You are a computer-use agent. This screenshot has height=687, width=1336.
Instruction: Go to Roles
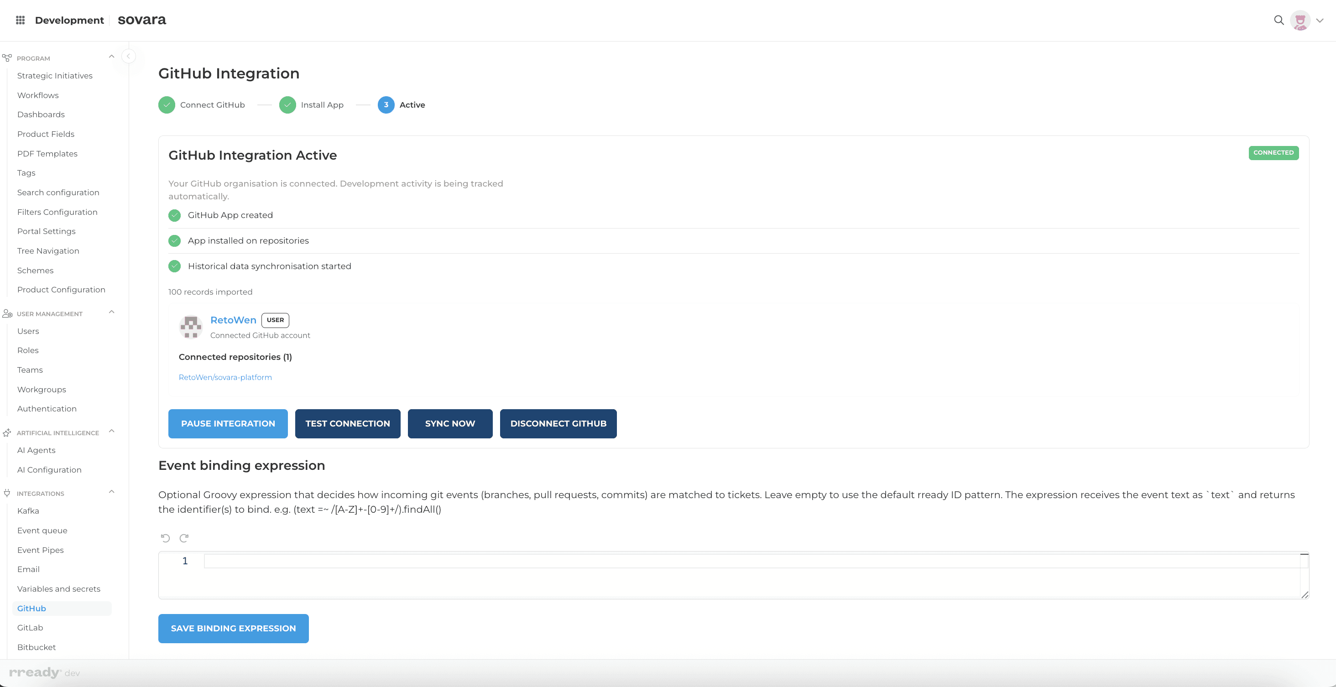(x=28, y=350)
